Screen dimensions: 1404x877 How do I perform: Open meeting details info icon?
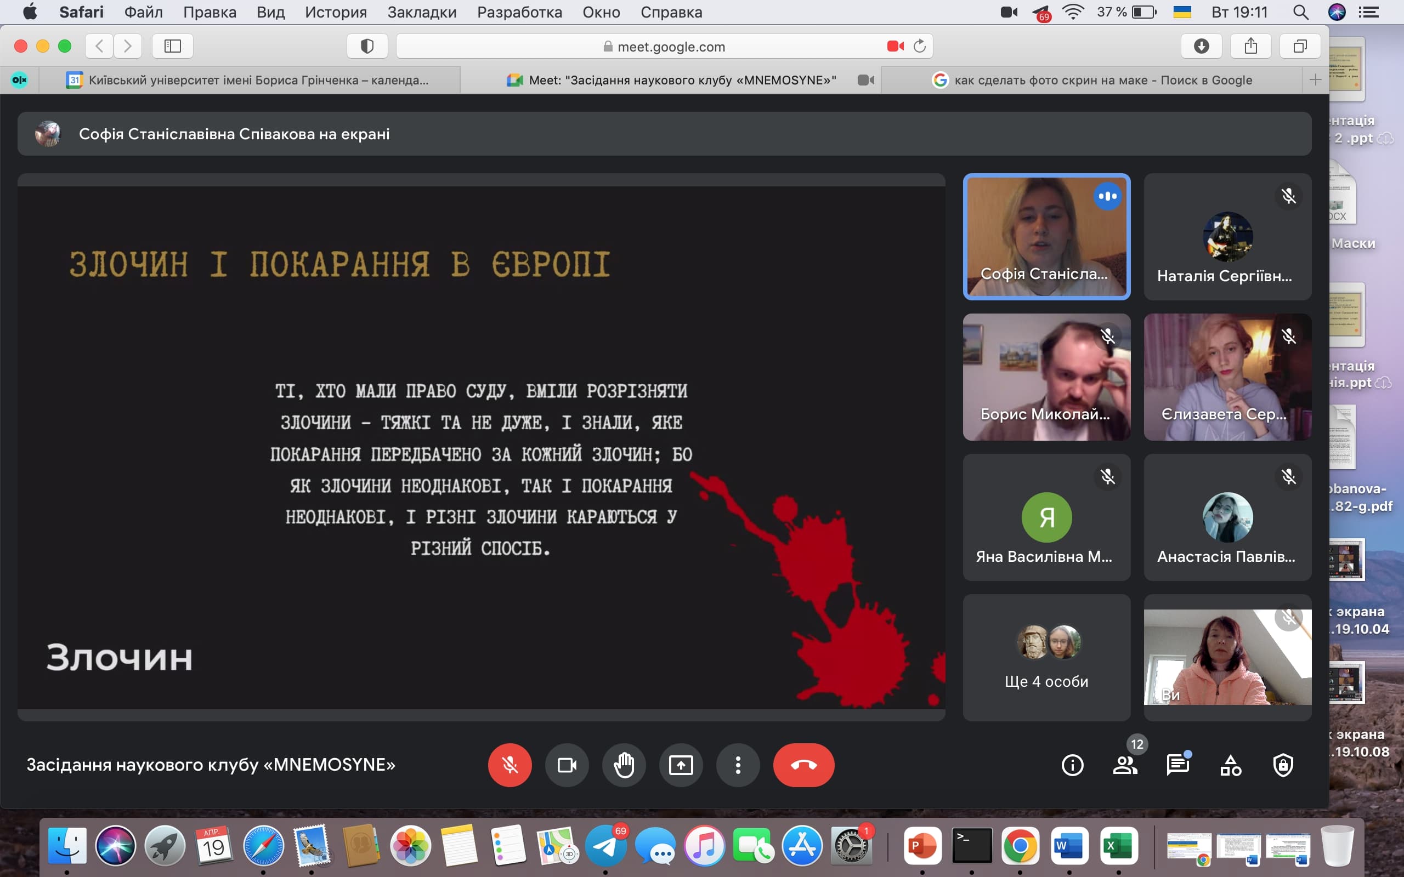[1072, 765]
